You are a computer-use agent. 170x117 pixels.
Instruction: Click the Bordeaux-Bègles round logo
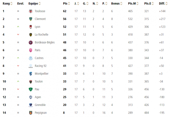point(31,42)
